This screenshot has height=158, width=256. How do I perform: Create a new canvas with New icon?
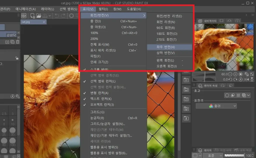point(32,15)
